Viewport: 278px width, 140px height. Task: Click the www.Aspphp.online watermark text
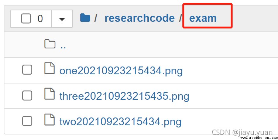[x=259, y=138]
